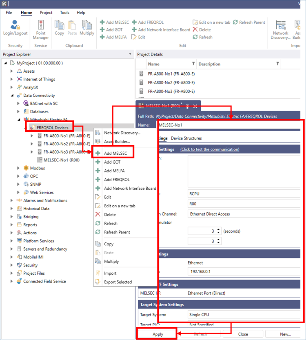Expand FR-A800-No1 in the tree
306x340 pixels.
tap(32, 136)
